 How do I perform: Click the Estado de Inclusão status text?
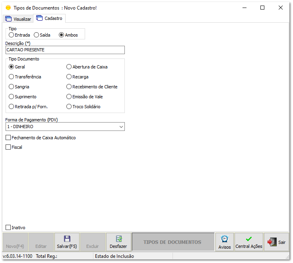[114, 256]
